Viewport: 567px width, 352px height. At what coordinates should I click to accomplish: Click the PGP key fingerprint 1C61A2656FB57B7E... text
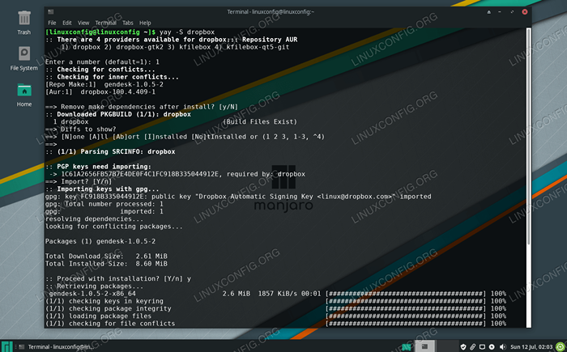139,174
